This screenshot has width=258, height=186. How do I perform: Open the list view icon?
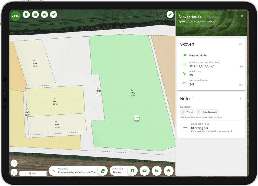35,15
